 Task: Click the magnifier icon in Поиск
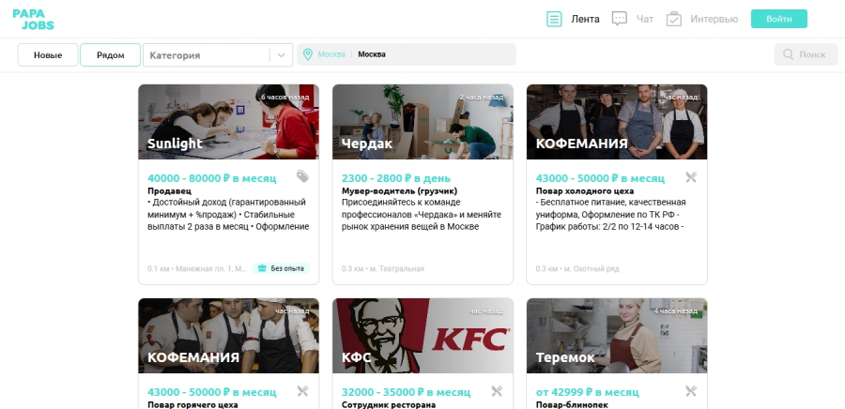coord(788,54)
